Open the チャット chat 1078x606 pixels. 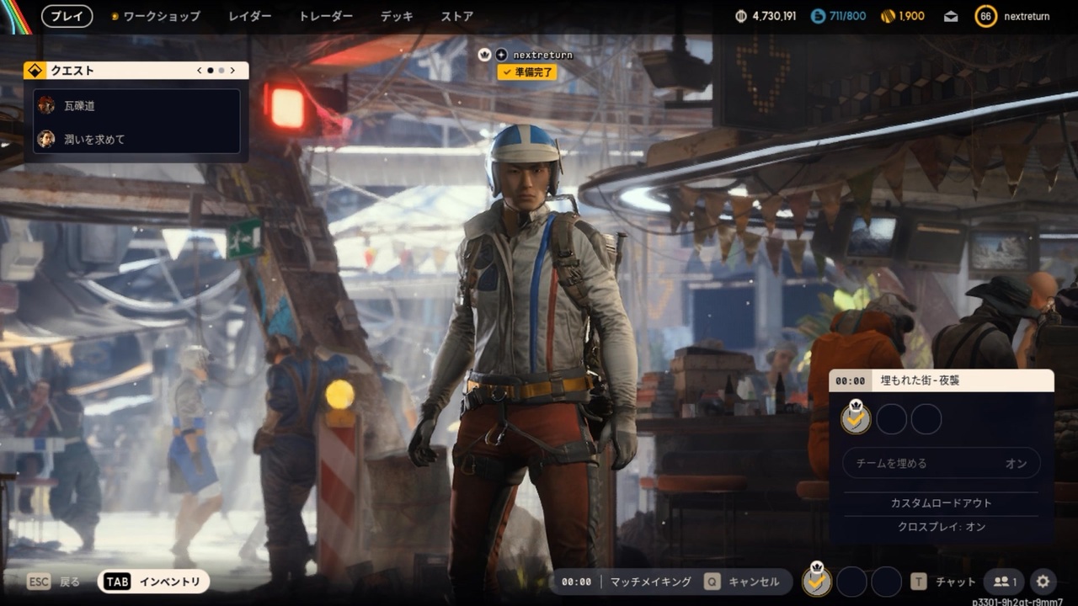(956, 582)
